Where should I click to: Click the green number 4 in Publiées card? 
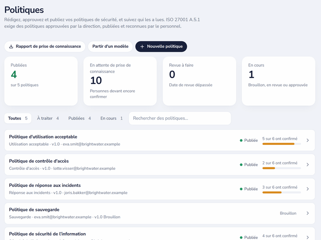coord(14,75)
